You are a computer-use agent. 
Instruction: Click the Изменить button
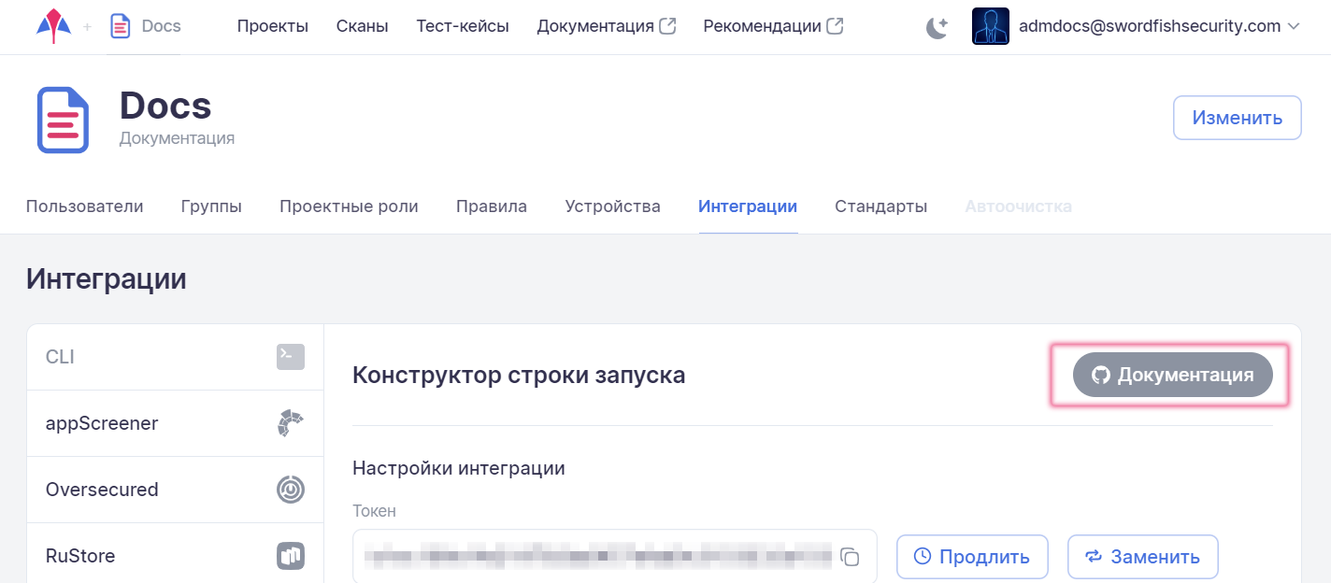point(1237,118)
